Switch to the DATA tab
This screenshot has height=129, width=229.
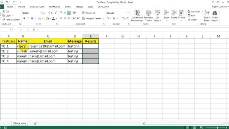coord(68,7)
